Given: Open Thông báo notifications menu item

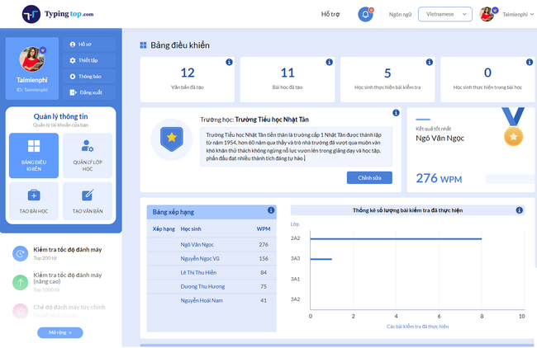Looking at the screenshot, I should pyautogui.click(x=89, y=76).
